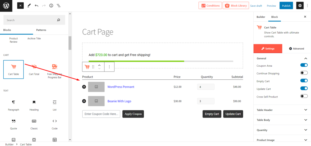
Task: Move the block up with arrow
Action: coord(100,65)
